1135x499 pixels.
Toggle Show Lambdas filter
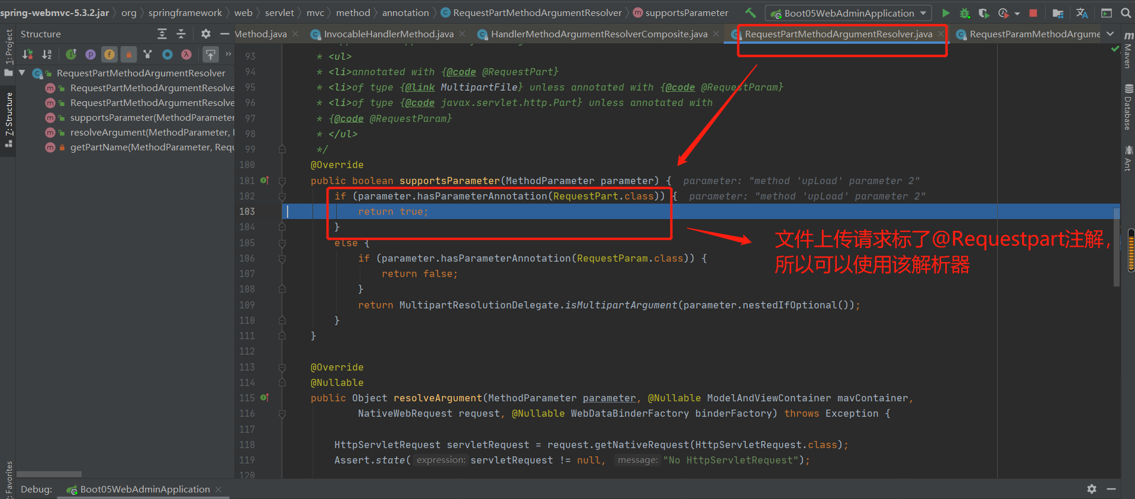(x=186, y=54)
